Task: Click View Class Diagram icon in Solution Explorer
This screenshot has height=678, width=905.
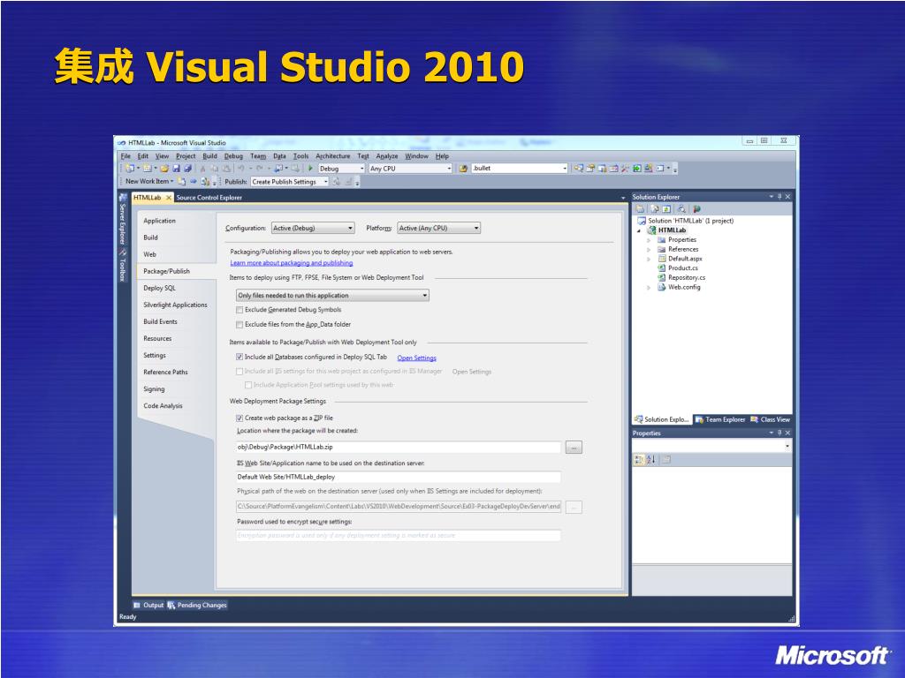Action: click(681, 209)
